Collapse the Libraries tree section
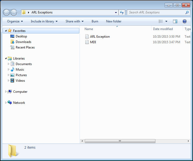The height and width of the screenshot is (161, 193). click(6, 58)
